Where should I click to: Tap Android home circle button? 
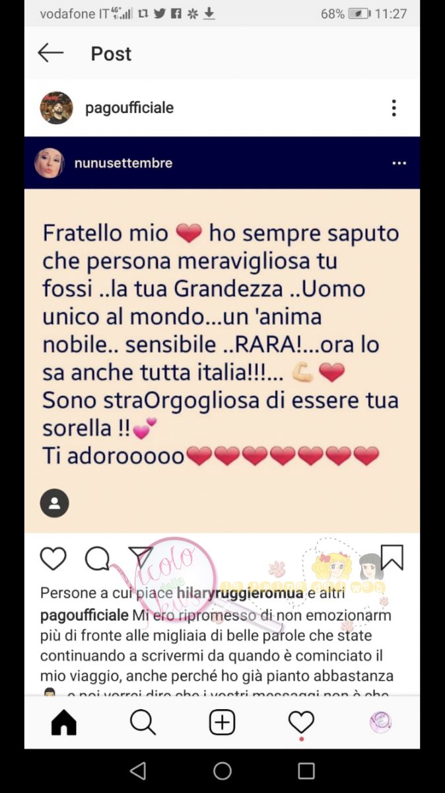point(222,771)
